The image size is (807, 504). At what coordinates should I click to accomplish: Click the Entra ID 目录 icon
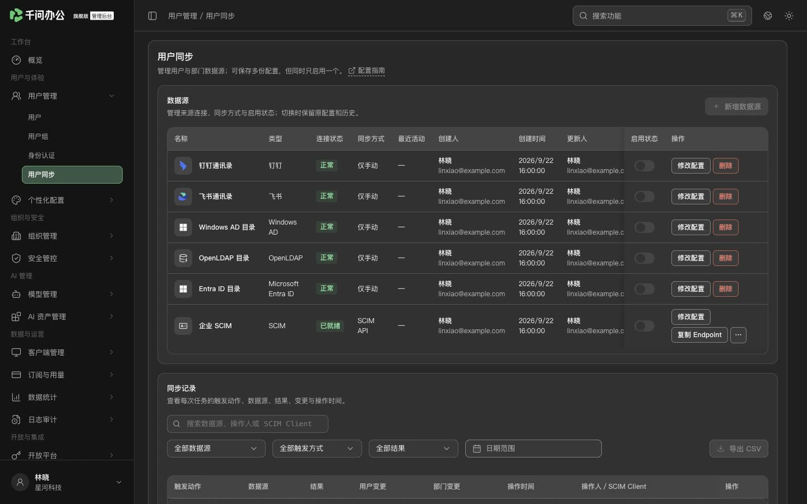click(183, 289)
